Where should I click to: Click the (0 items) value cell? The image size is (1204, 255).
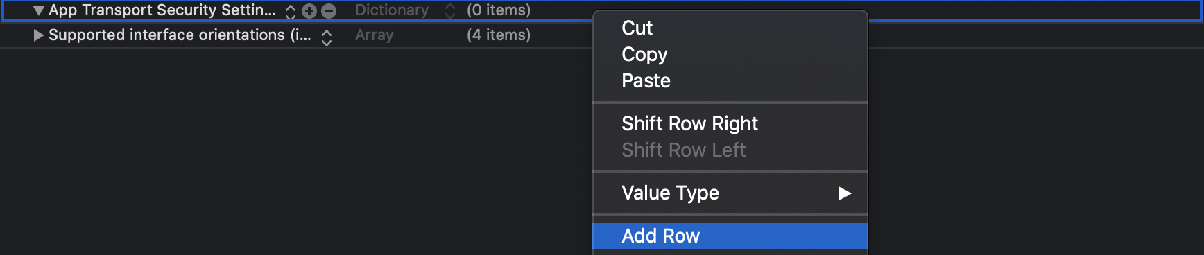tap(499, 10)
